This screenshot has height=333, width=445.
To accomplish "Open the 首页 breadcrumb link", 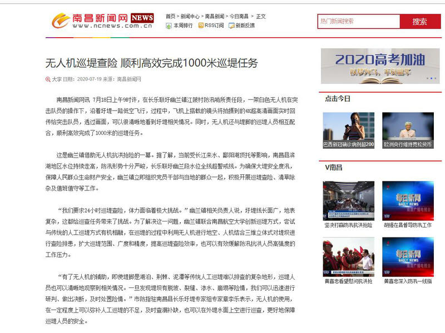I will pyautogui.click(x=170, y=17).
